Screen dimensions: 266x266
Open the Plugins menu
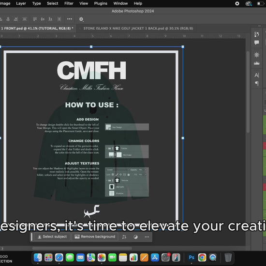[101, 3]
